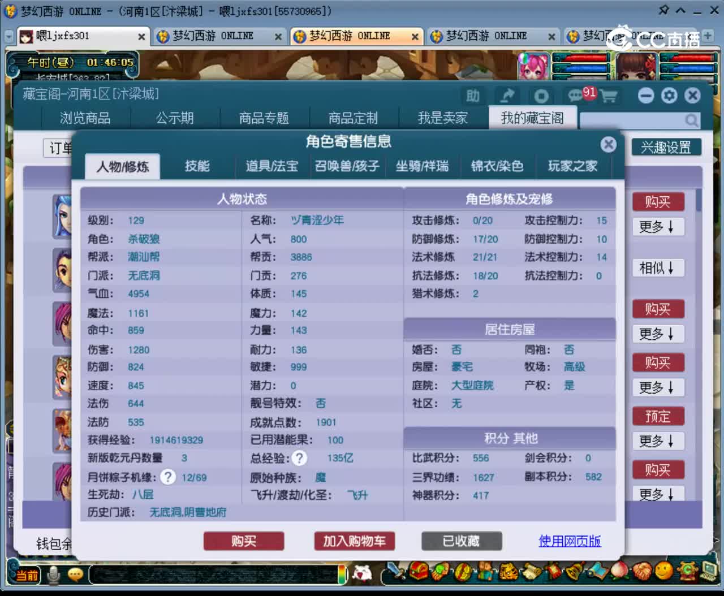This screenshot has height=596, width=724.
Task: Click the yellow smiley face icon at bottom
Action: (x=665, y=571)
